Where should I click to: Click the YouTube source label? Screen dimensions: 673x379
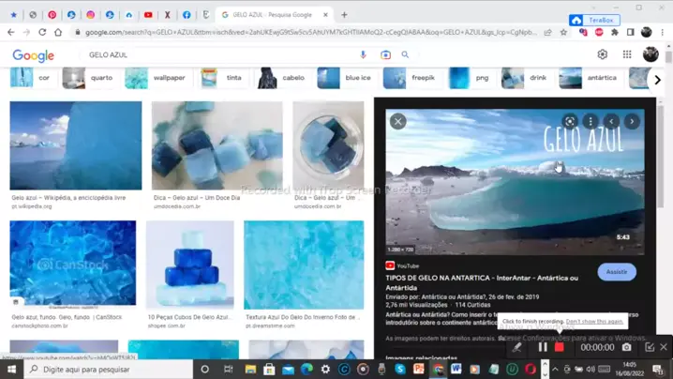click(x=403, y=266)
